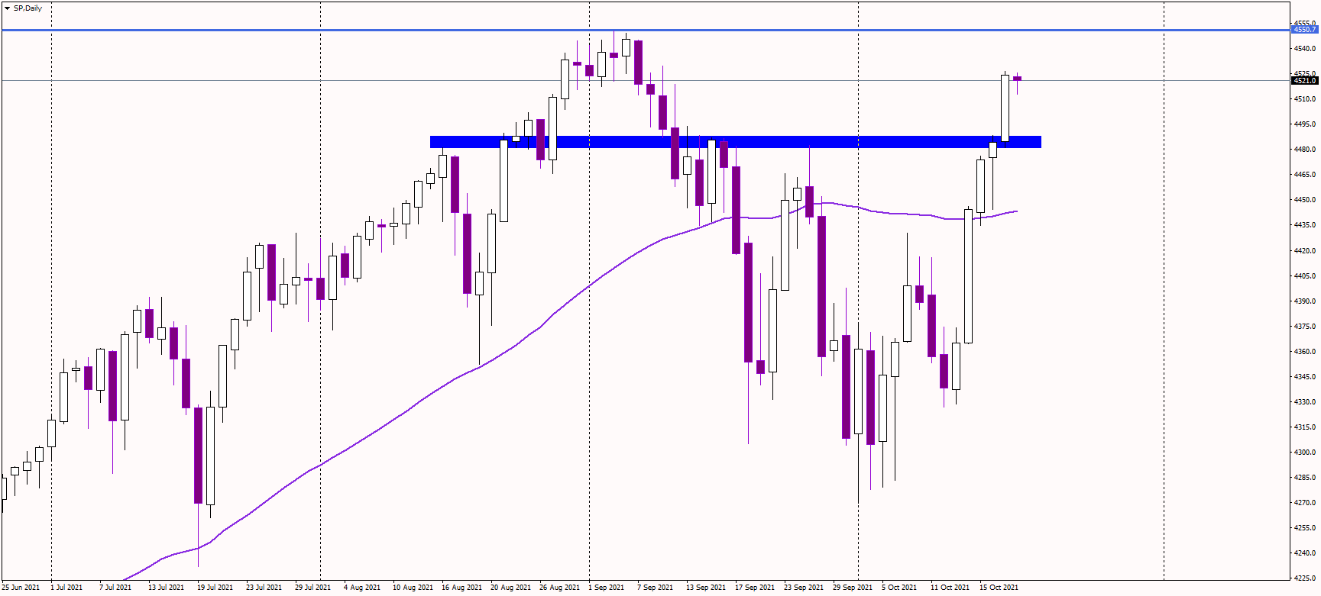Click the 4375.0 price axis label
Screen dimensions: 1321x596
1305,327
